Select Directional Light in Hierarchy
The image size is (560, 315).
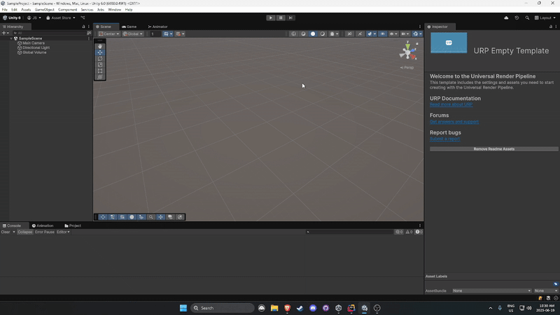point(36,48)
